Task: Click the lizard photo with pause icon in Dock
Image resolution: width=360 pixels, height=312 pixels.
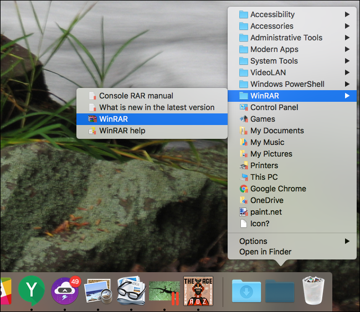Action: pos(164,293)
